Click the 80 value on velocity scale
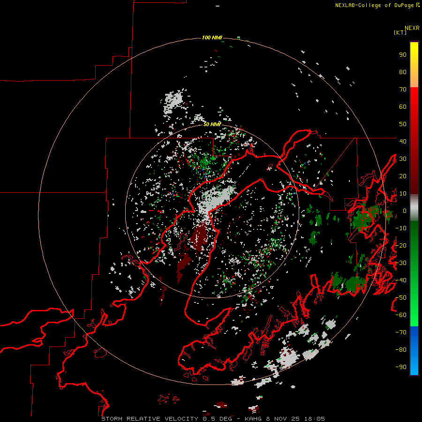 pyautogui.click(x=403, y=72)
